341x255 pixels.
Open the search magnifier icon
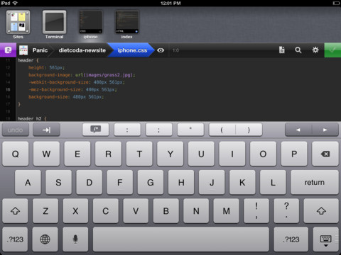pyautogui.click(x=298, y=50)
